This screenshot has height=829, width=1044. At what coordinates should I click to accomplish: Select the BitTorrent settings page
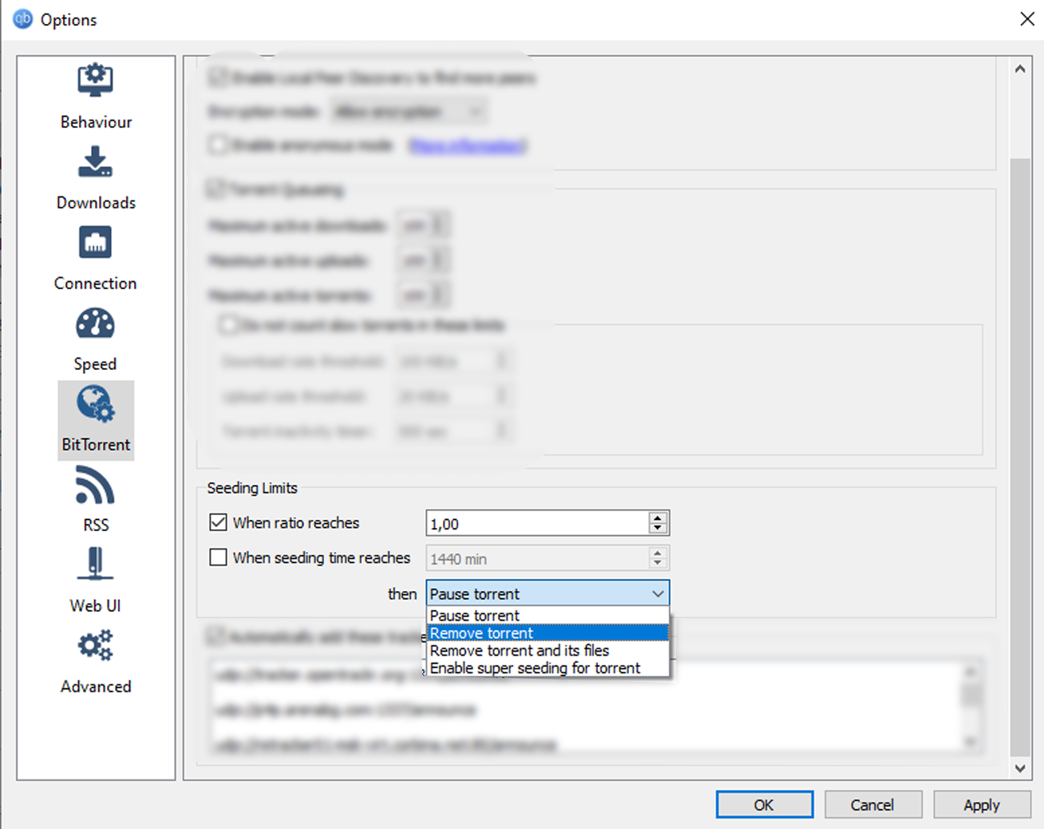[96, 420]
